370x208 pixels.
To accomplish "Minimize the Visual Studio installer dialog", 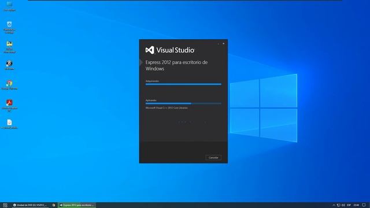I will (x=219, y=44).
